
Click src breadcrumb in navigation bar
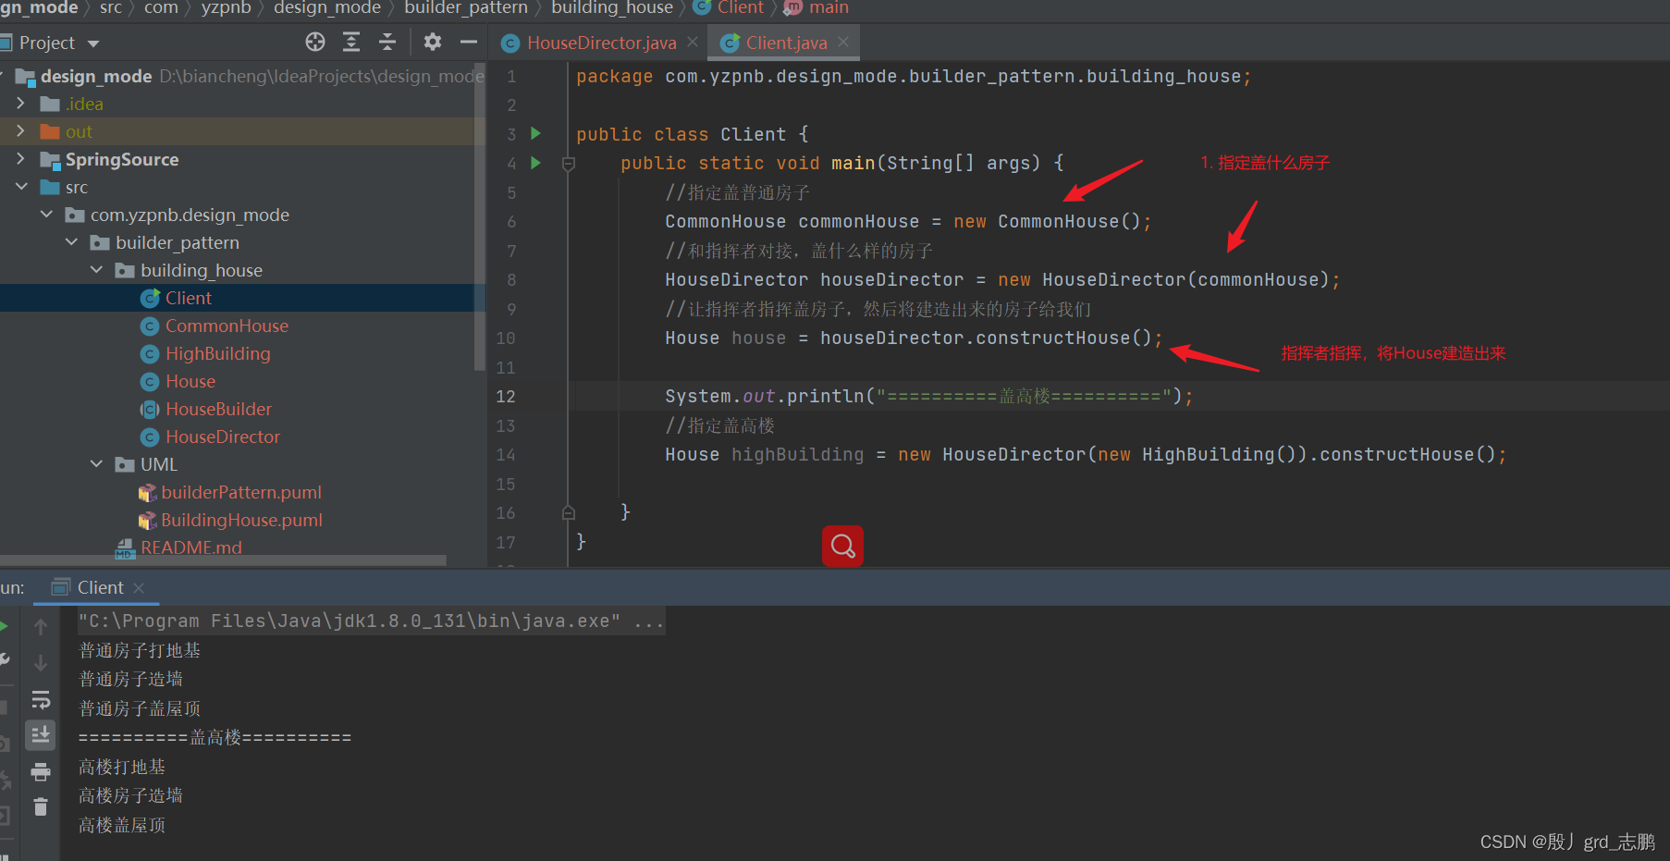(110, 7)
